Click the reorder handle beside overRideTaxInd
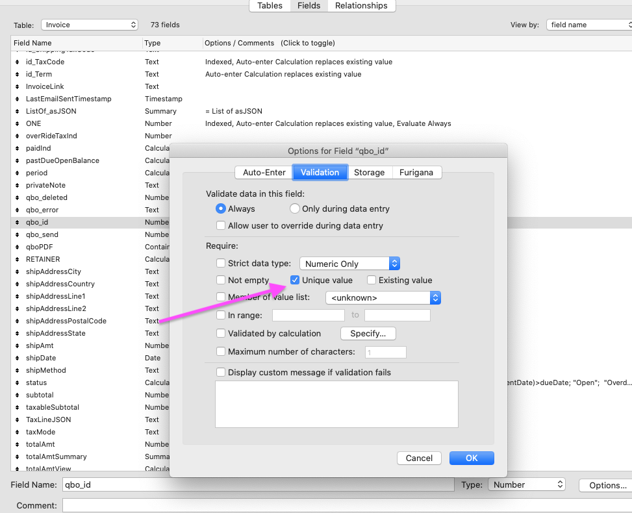The image size is (632, 513). (x=18, y=136)
